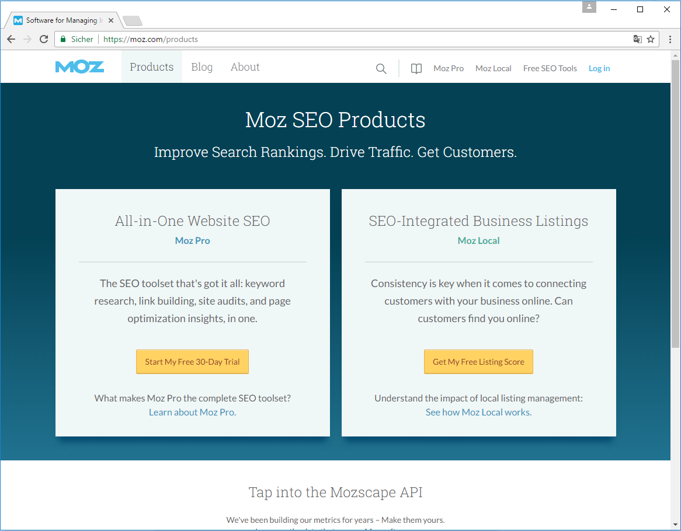The width and height of the screenshot is (681, 531).
Task: Click the Chrome profile avatar icon
Action: click(x=589, y=7)
